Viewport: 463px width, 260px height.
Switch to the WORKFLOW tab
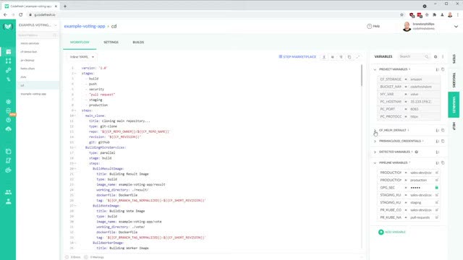pyautogui.click(x=80, y=43)
